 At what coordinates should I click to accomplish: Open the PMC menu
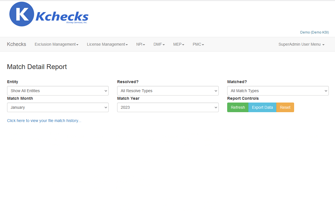pos(198,44)
